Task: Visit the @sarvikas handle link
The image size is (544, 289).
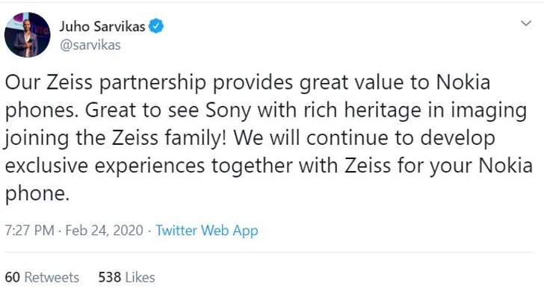Action: (90, 45)
